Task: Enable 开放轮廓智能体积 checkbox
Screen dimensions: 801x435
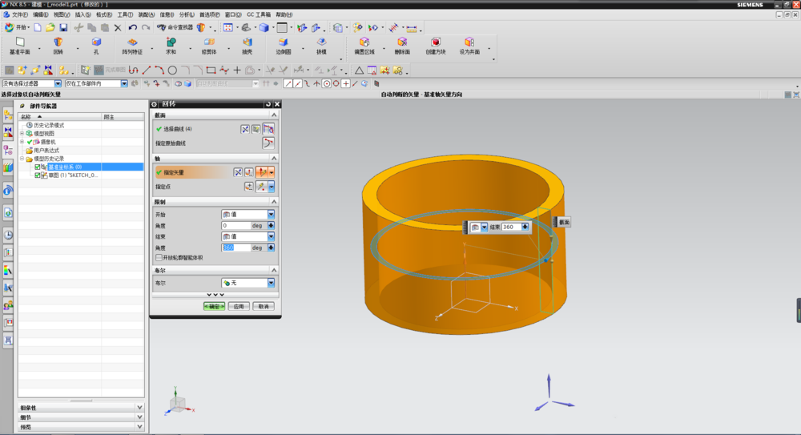Action: click(x=159, y=258)
